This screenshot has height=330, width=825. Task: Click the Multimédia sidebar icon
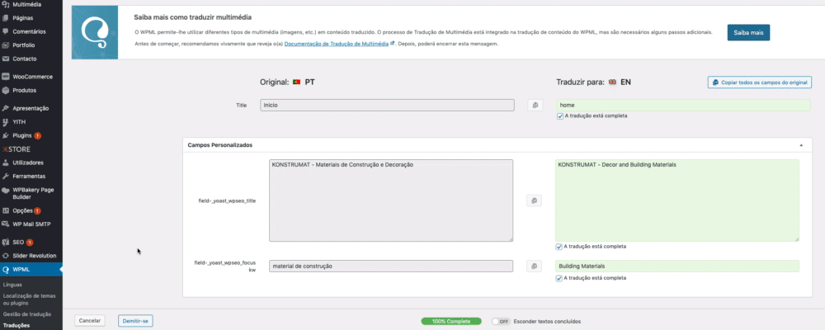click(6, 4)
